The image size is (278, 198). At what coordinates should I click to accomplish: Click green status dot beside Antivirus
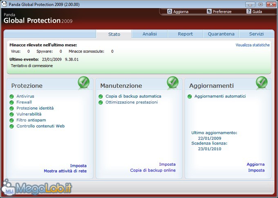click(11, 97)
